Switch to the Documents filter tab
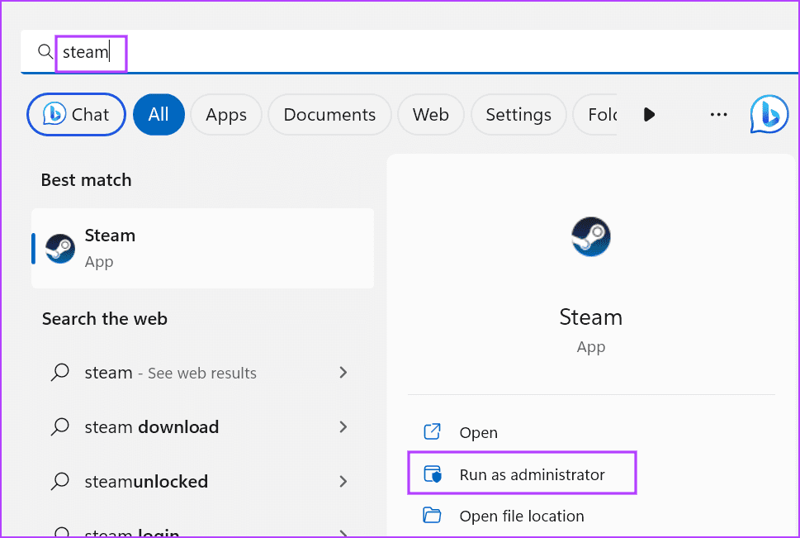The width and height of the screenshot is (800, 538). (x=329, y=114)
